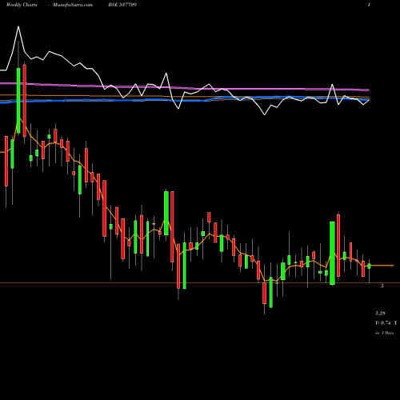Viewport: 400px width, 400px height.
Task: Click the "Weekly Charts" title text
Action: [x=22, y=5]
